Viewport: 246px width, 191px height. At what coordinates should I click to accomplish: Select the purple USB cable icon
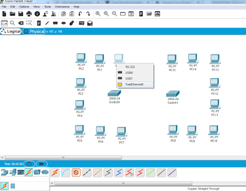(x=172, y=173)
